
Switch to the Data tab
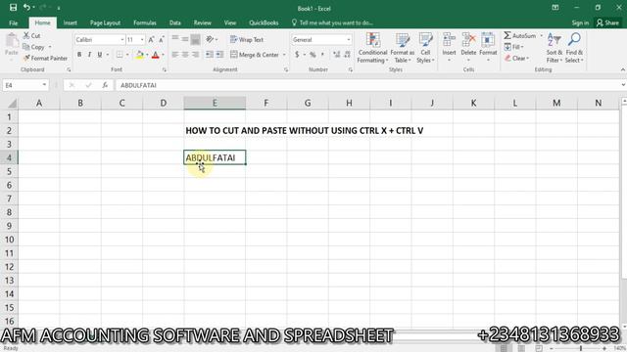pos(174,22)
